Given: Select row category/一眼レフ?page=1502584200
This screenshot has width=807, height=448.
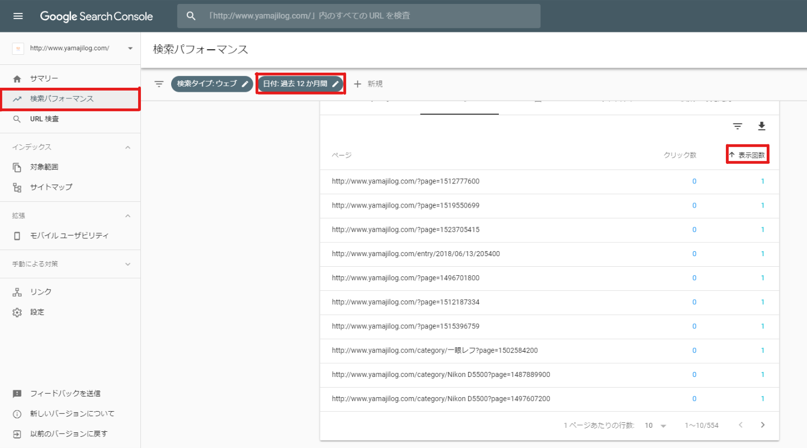Looking at the screenshot, I should (549, 350).
